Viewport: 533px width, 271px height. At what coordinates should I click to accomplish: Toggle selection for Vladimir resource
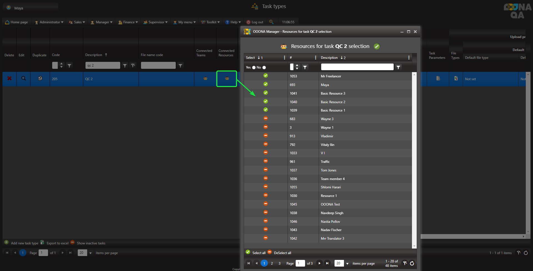[x=266, y=136]
